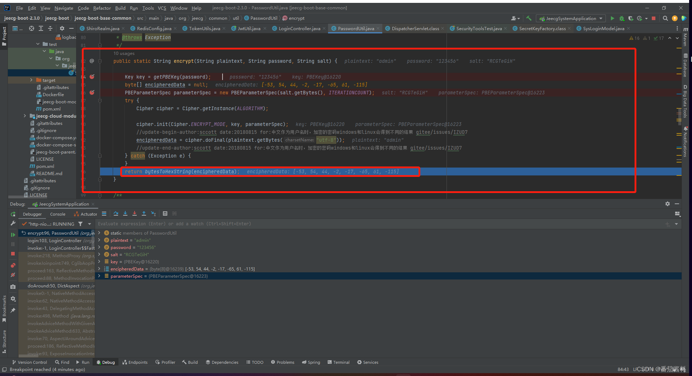Go to next highlighted error down arrow
692x376 pixels.
[x=677, y=38]
